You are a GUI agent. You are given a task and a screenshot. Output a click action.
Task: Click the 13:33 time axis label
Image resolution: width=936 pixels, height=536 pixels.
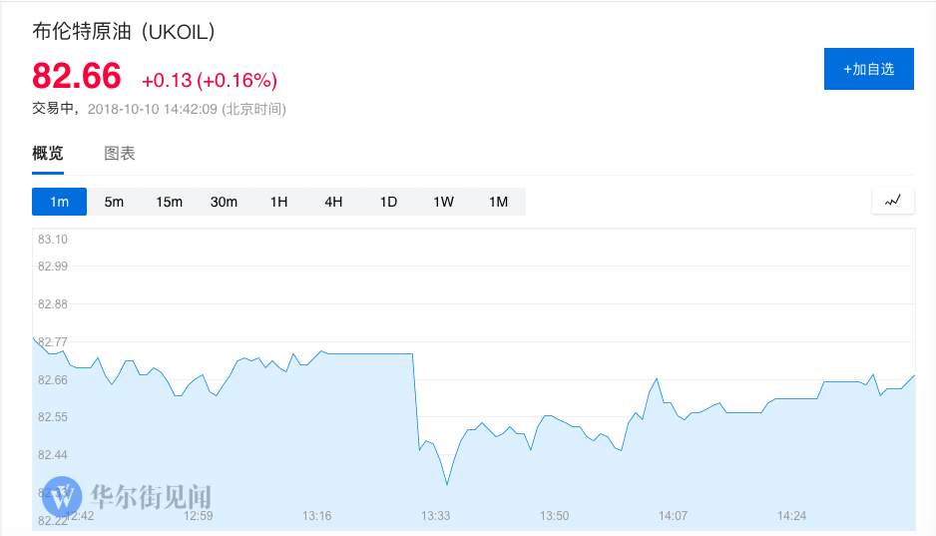pyautogui.click(x=435, y=516)
